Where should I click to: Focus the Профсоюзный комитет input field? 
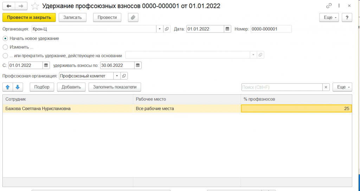86,76
